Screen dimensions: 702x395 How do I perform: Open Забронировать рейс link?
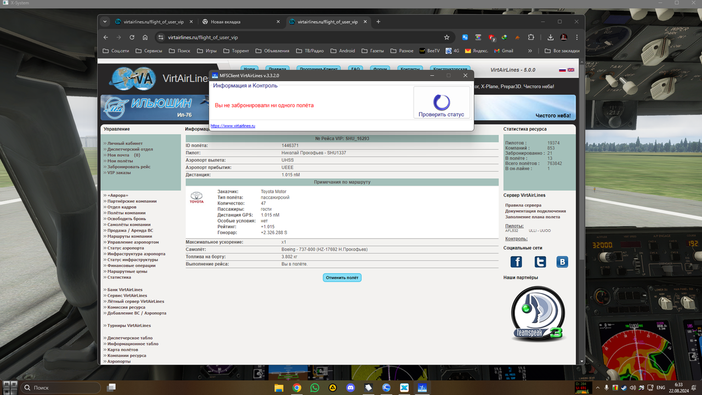pos(128,167)
